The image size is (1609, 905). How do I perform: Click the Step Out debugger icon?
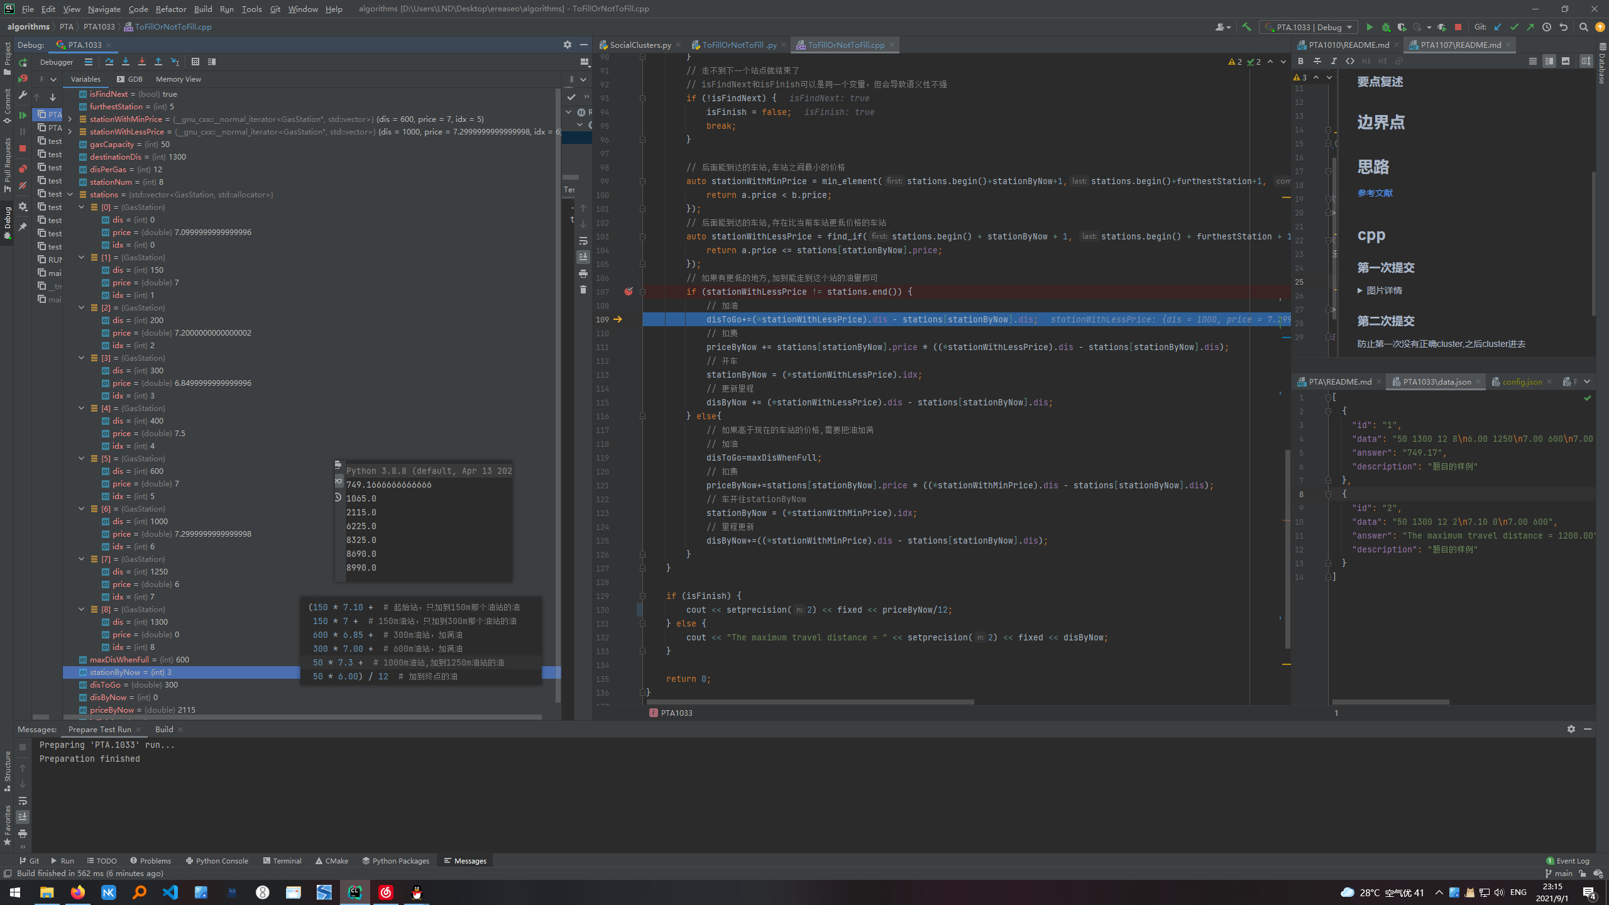(x=158, y=62)
